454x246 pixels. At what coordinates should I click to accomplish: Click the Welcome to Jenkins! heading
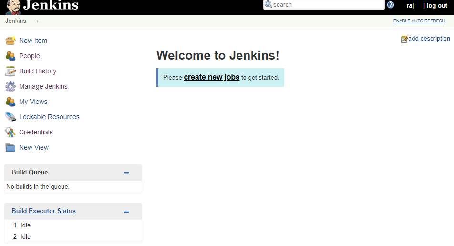(x=218, y=55)
